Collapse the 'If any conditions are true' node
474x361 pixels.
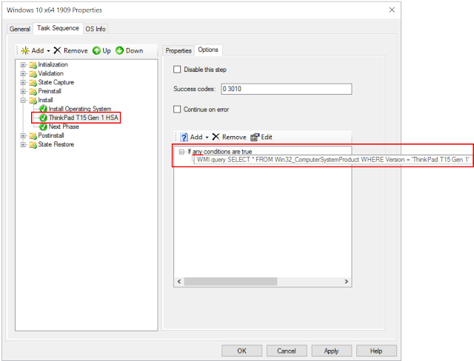[181, 152]
